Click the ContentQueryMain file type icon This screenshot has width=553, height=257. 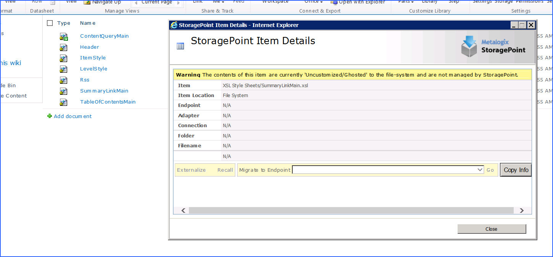pos(63,37)
